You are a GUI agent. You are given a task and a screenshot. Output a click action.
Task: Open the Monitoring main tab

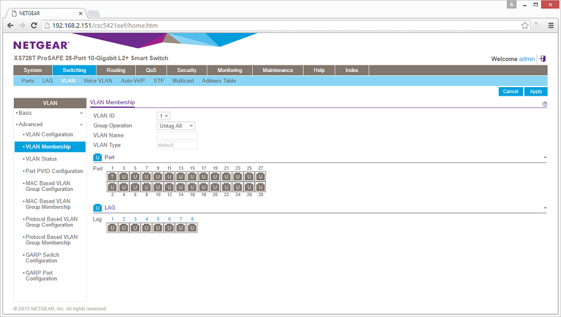tap(230, 70)
